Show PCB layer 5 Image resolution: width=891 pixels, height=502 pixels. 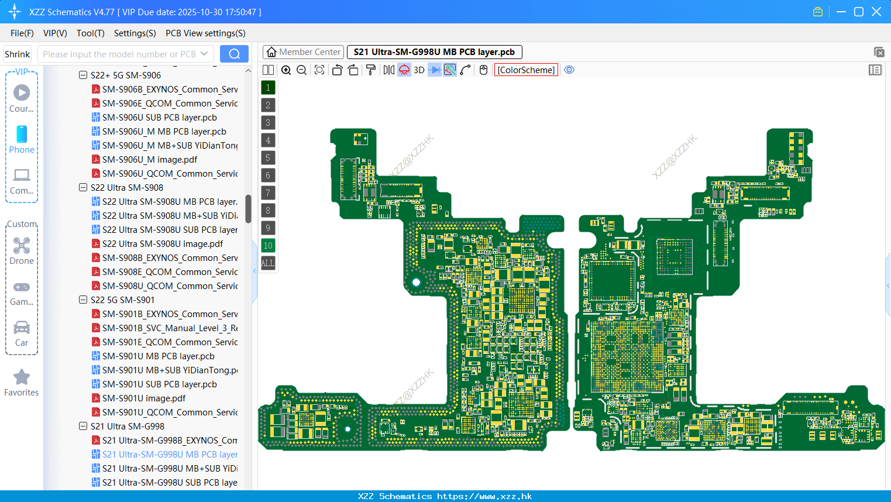[268, 158]
